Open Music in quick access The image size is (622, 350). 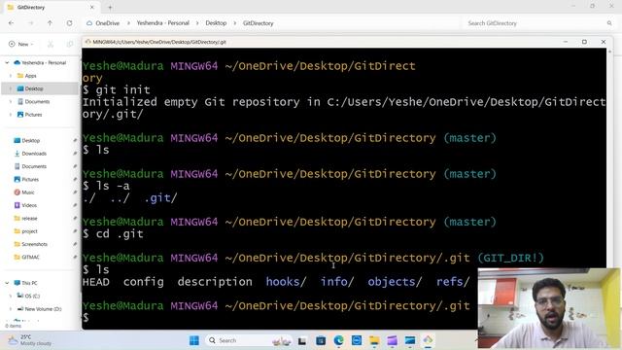(x=24, y=192)
